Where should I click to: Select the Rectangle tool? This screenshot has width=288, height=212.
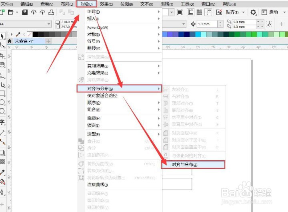(x=2, y=93)
